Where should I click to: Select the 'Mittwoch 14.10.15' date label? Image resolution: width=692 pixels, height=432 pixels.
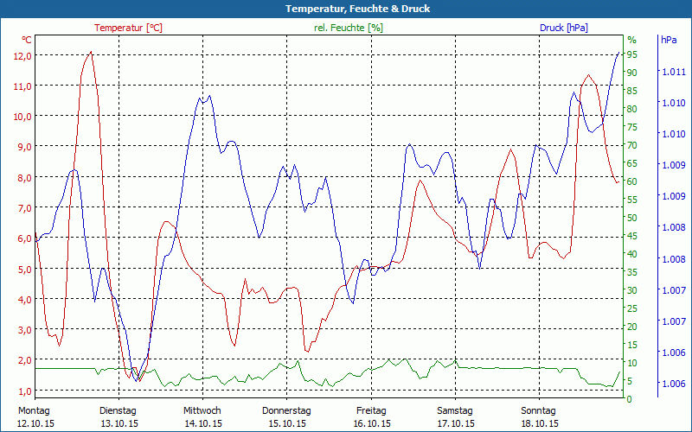(x=202, y=416)
